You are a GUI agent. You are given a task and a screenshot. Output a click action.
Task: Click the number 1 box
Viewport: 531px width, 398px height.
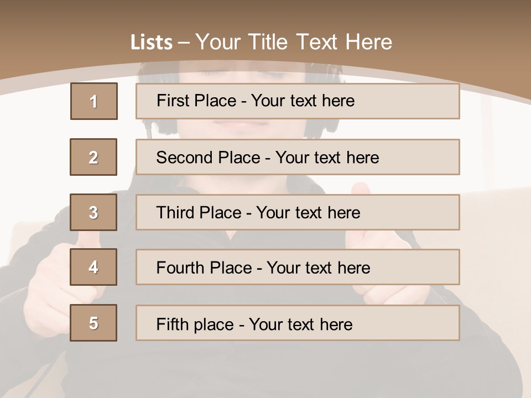point(93,101)
